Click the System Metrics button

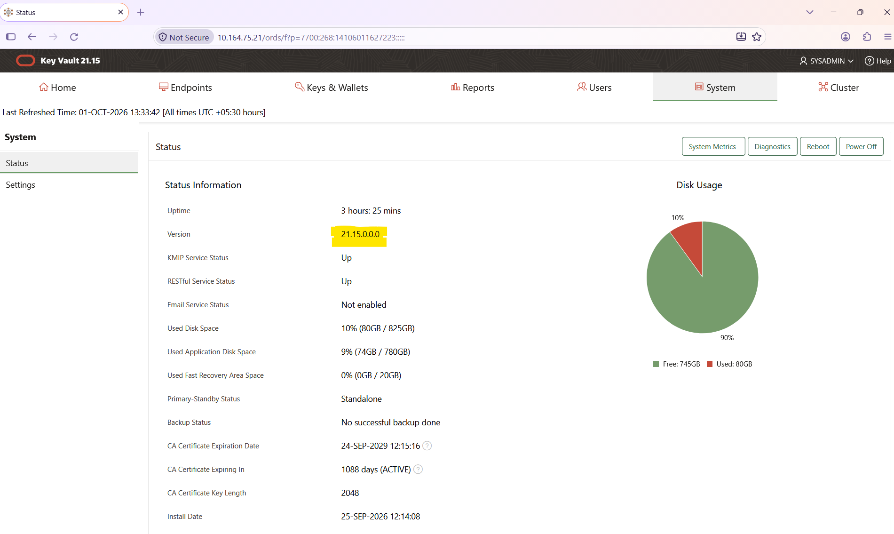point(713,147)
